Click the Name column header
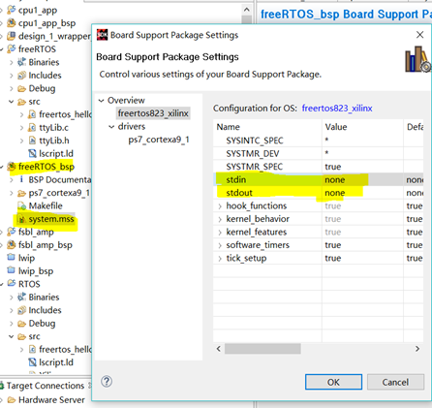432x408 pixels. pos(267,127)
